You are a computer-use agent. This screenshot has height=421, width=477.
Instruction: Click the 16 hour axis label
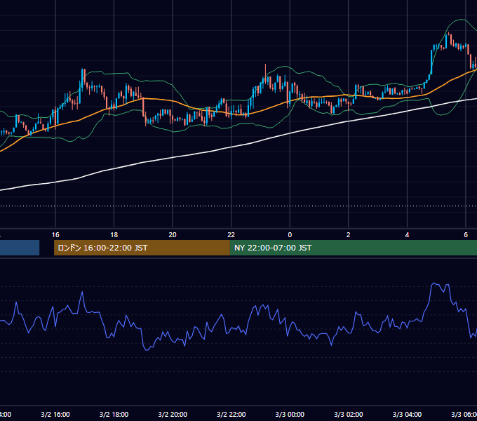pos(55,235)
